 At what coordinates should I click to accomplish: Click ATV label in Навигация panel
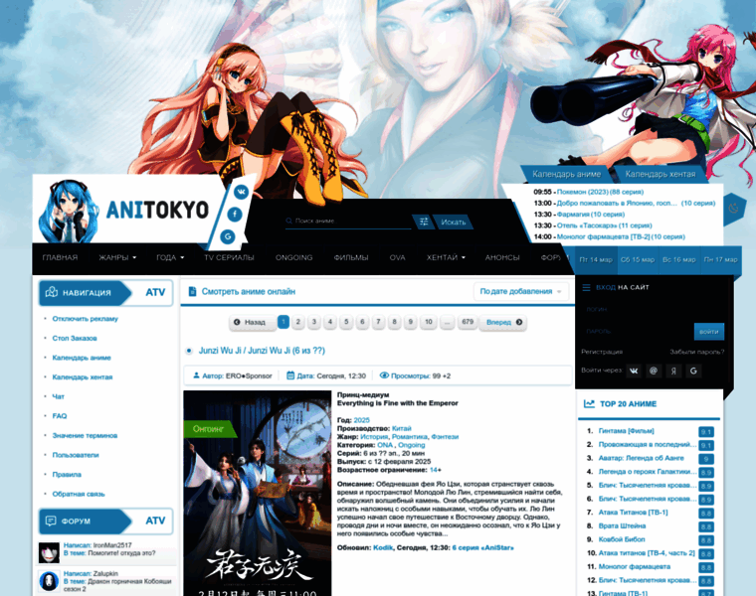pyautogui.click(x=155, y=292)
